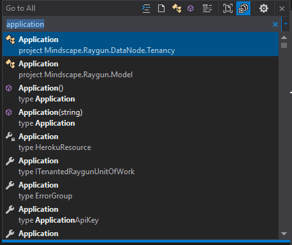The height and width of the screenshot is (245, 292).
Task: Open Go to All settings gear
Action: tap(264, 8)
